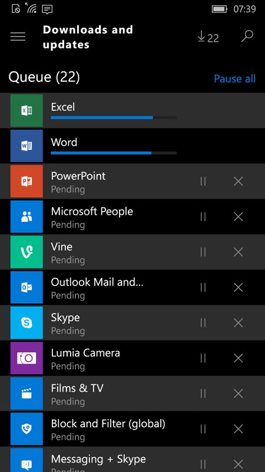Open the notification icon in status bar
265x472 pixels.
click(x=47, y=9)
